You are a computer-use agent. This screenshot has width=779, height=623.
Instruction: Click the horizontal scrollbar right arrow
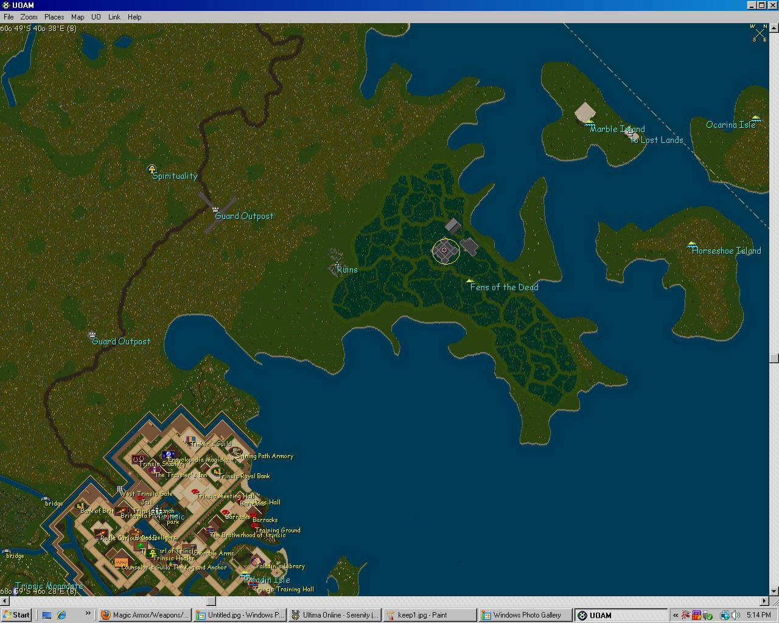pyautogui.click(x=763, y=601)
